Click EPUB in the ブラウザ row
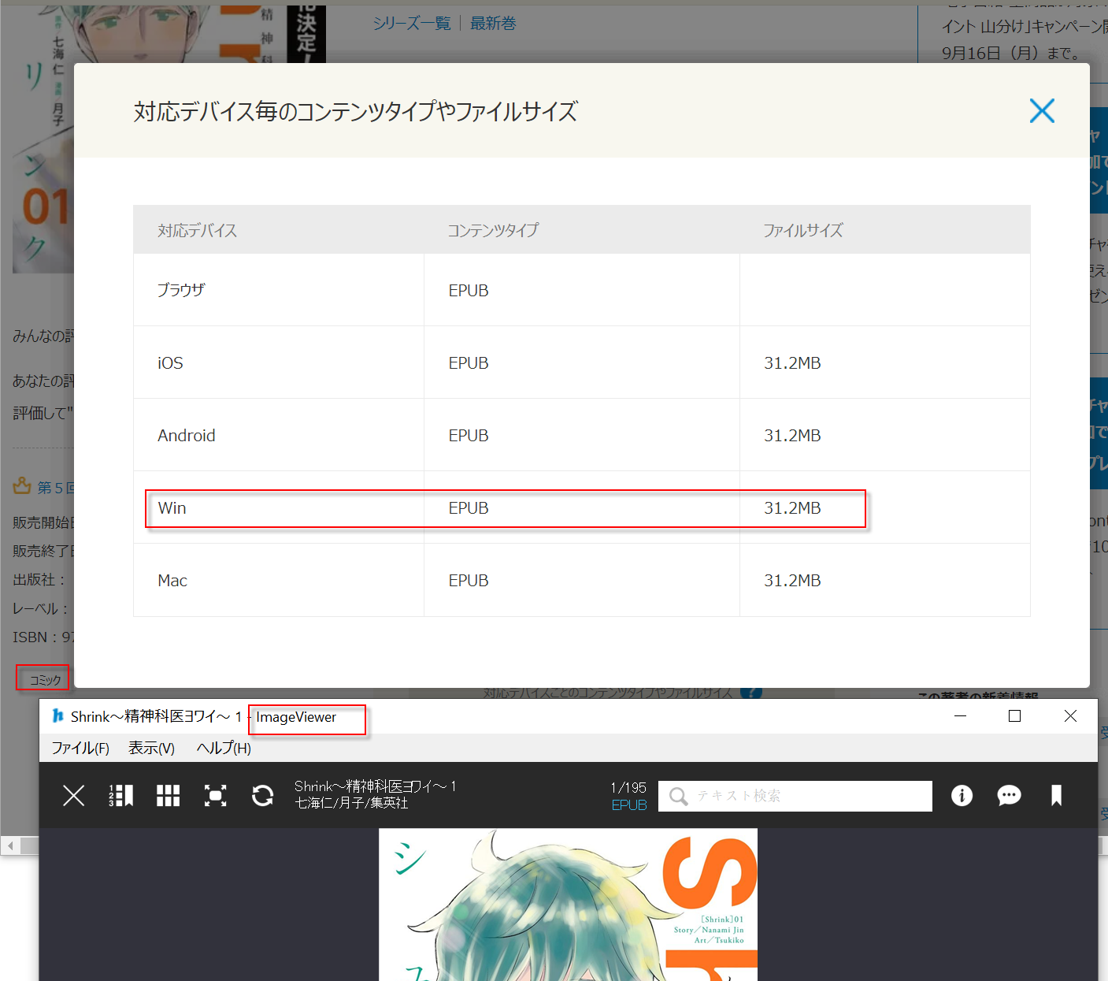Screen dimensions: 1108x981 click(x=469, y=291)
